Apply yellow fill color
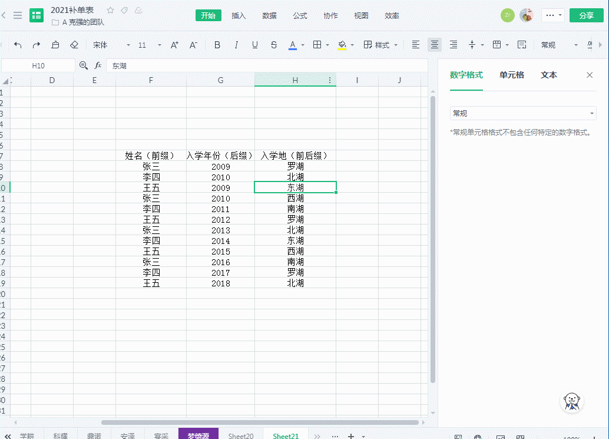The width and height of the screenshot is (609, 439). [x=342, y=45]
